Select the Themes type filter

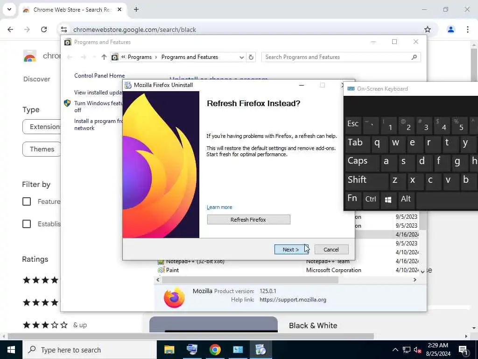coord(42,149)
